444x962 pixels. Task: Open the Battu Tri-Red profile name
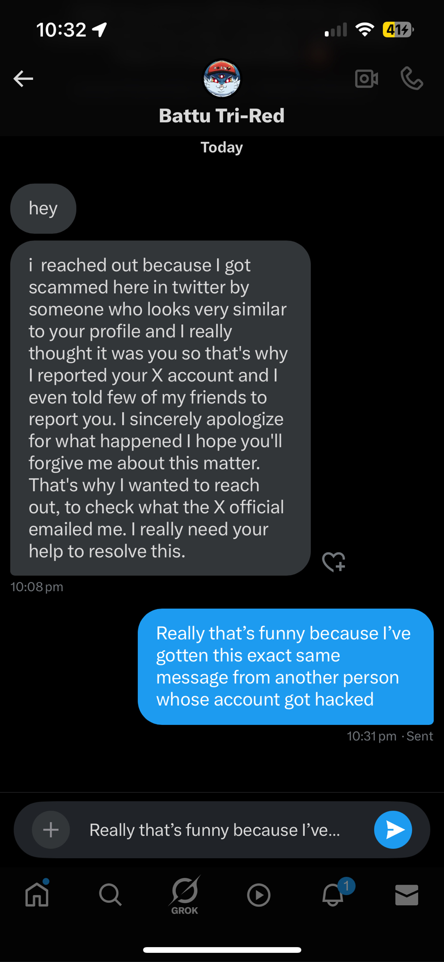[222, 116]
